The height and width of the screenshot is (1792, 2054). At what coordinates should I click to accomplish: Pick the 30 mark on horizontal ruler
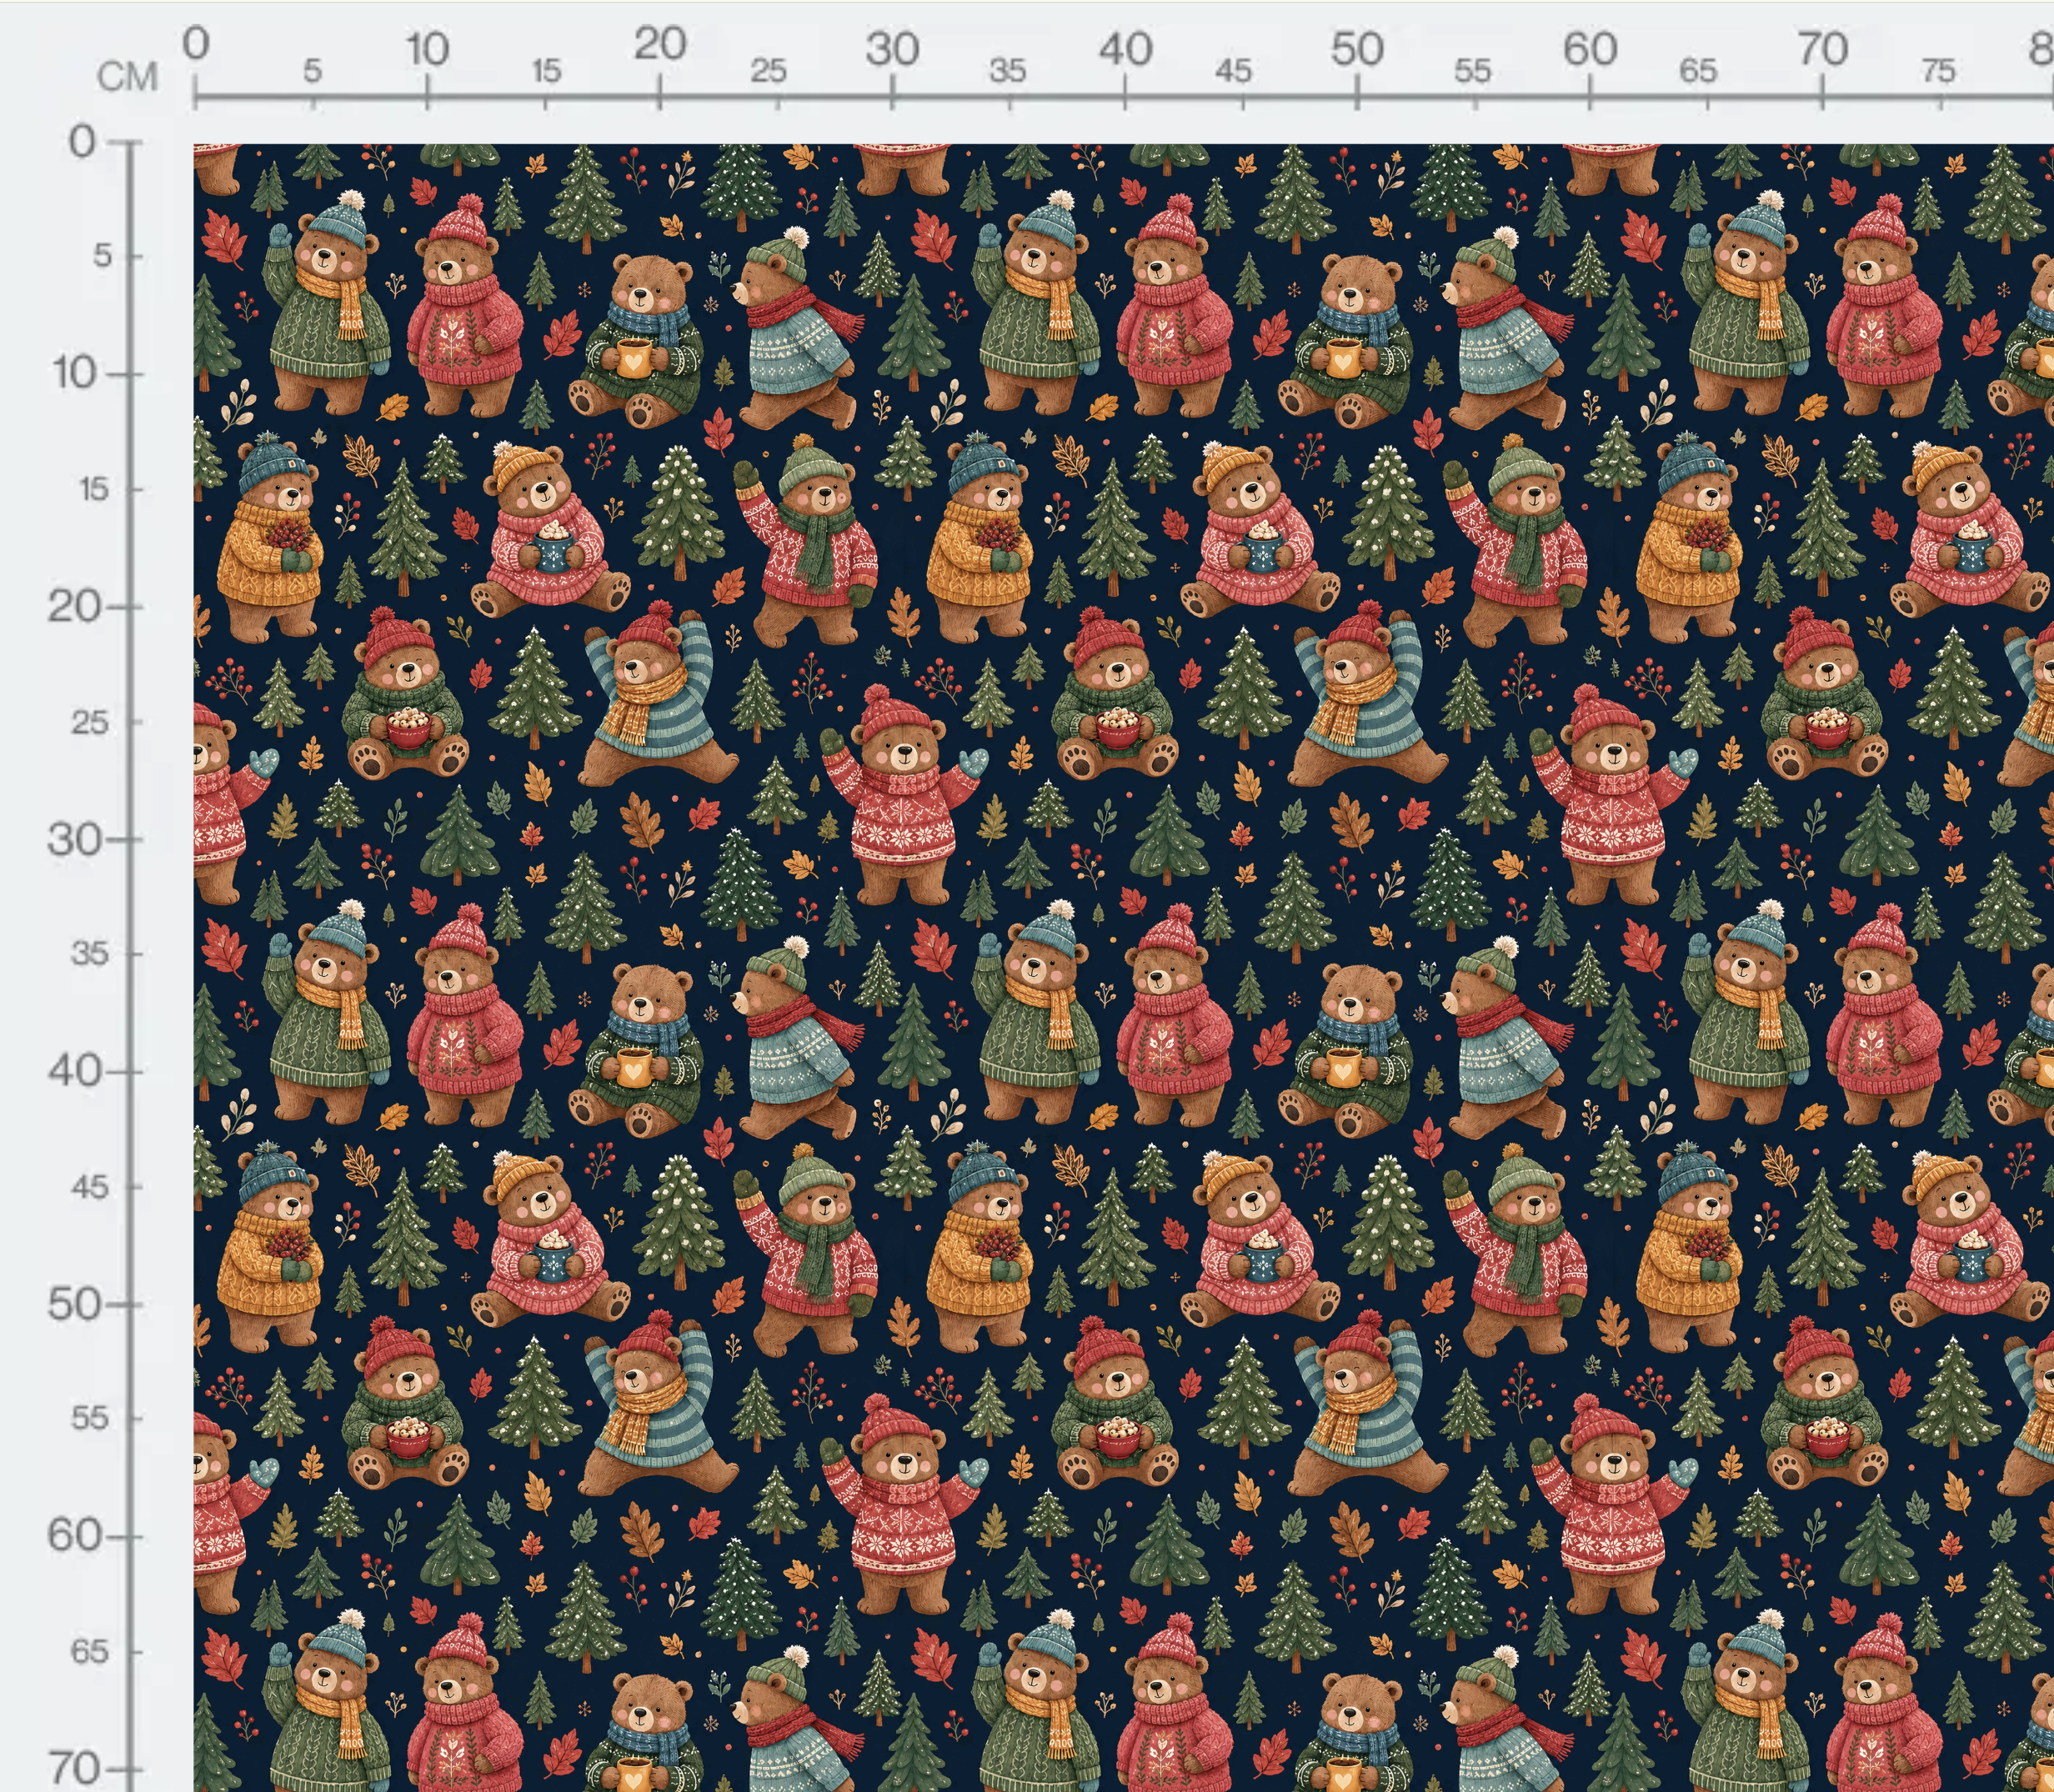click(x=892, y=48)
